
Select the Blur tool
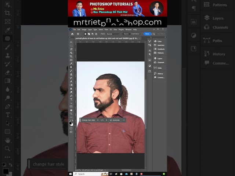tap(71, 89)
